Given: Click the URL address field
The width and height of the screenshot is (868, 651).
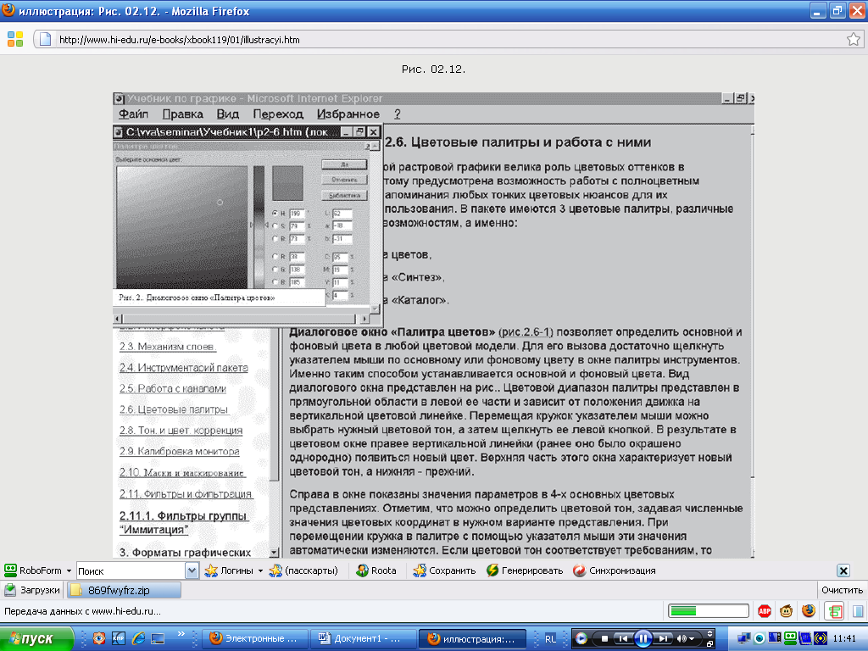Looking at the screenshot, I should point(448,39).
